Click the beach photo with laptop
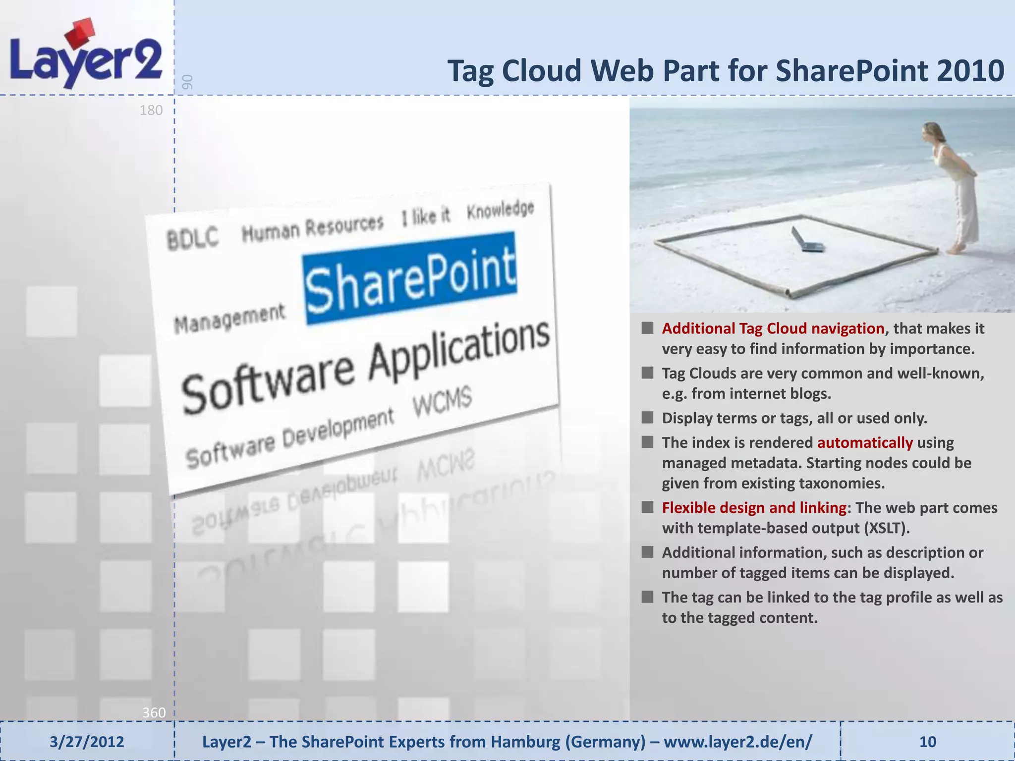Viewport: 1015px width, 761px height. (822, 204)
